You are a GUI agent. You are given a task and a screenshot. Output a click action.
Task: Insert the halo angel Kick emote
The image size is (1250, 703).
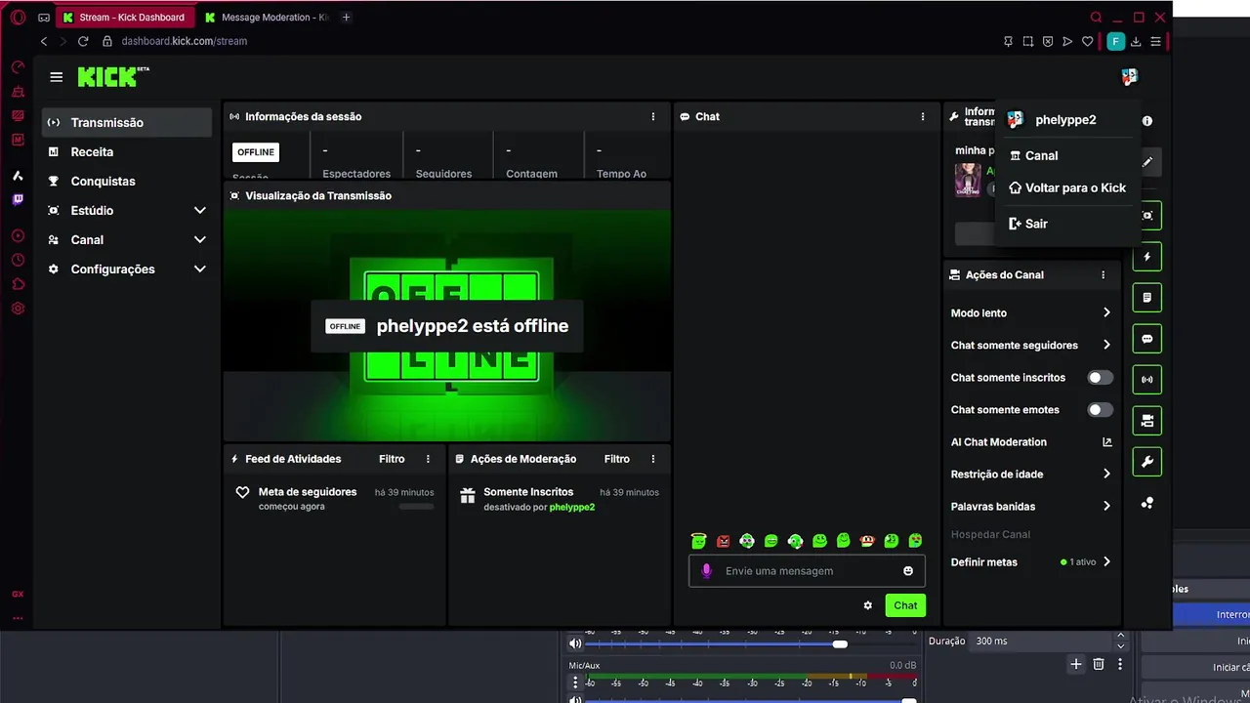point(698,541)
